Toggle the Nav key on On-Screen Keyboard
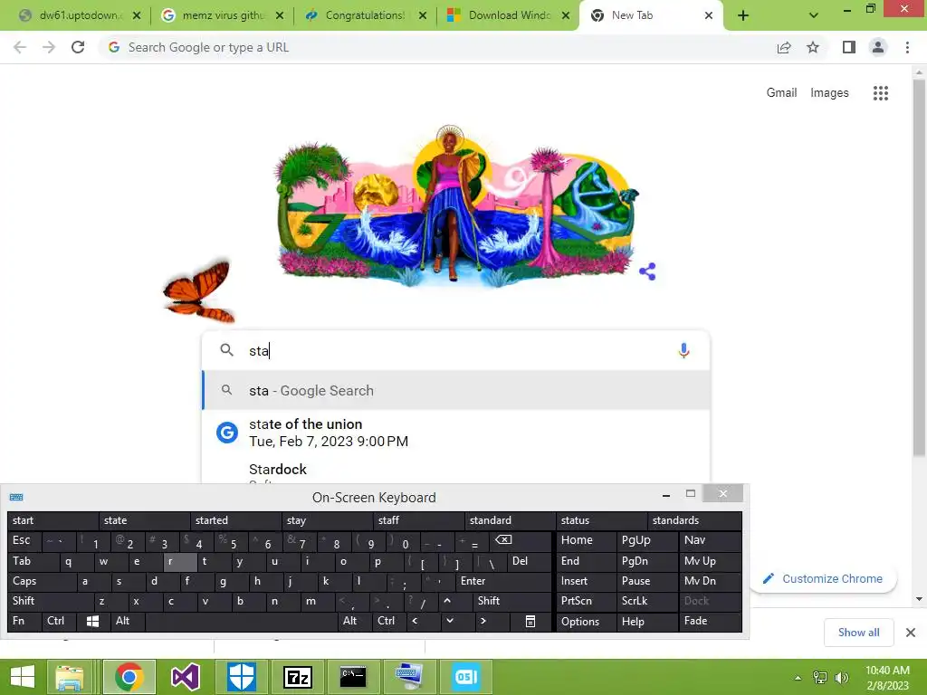The width and height of the screenshot is (927, 695). [711, 540]
